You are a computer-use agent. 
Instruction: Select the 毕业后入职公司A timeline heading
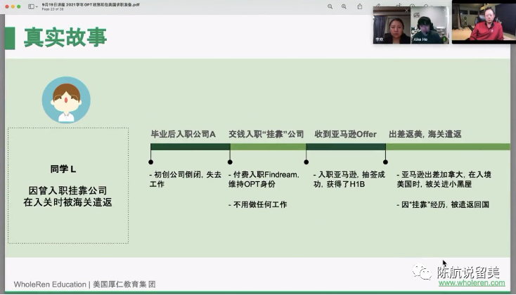click(183, 133)
